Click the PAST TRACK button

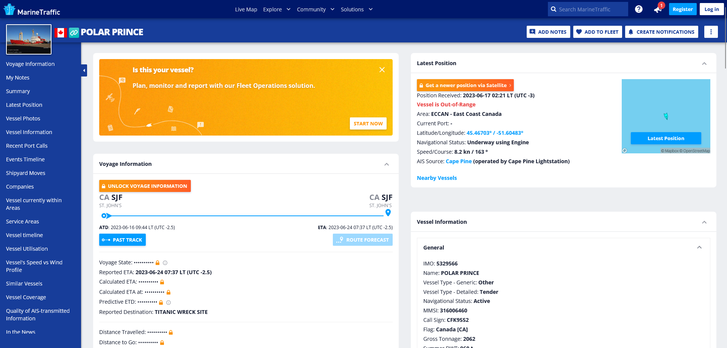point(122,240)
